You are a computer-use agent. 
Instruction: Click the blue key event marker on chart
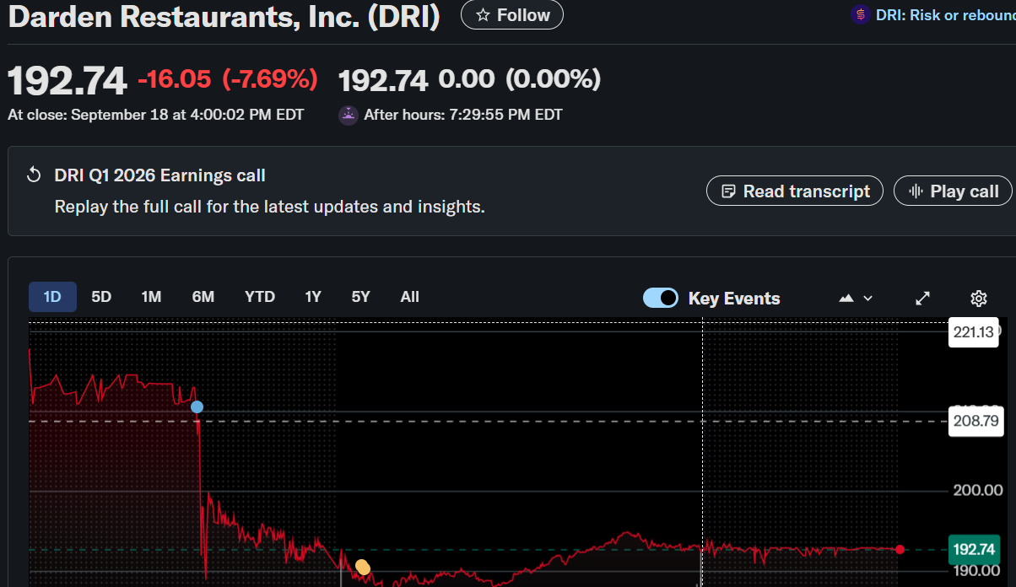pyautogui.click(x=197, y=407)
